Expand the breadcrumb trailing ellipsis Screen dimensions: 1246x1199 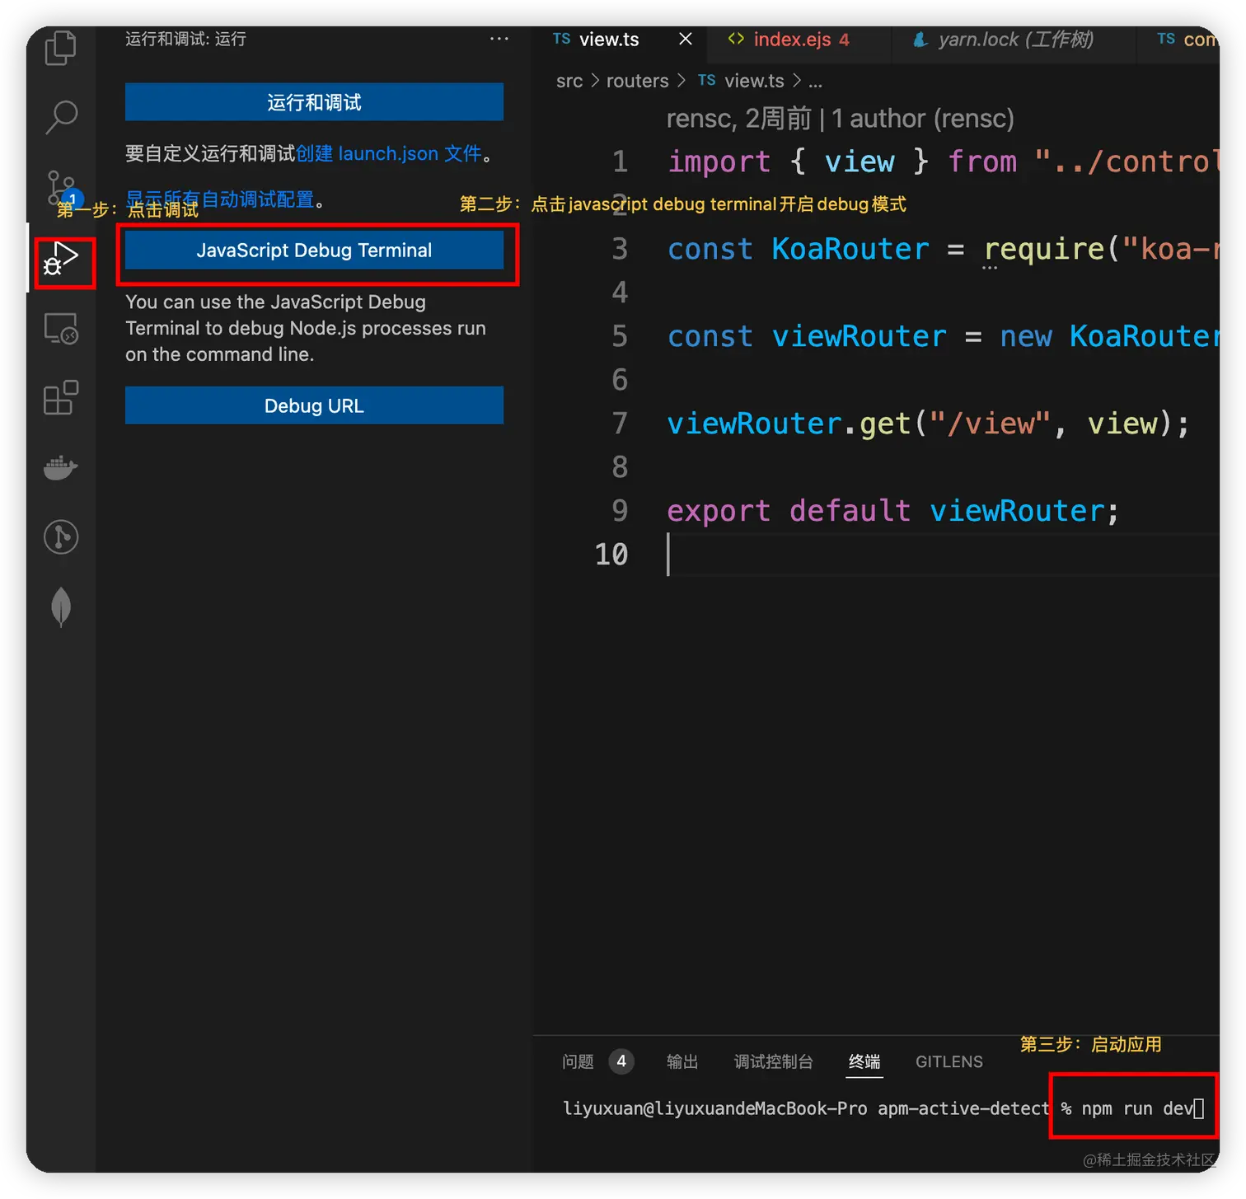[x=815, y=81]
